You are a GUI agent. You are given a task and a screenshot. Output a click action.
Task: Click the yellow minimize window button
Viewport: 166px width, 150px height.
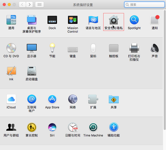pos(9,5)
